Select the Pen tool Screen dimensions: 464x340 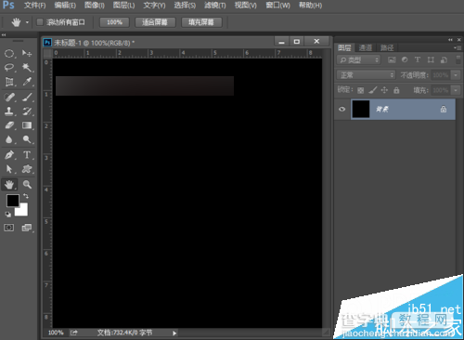9,154
